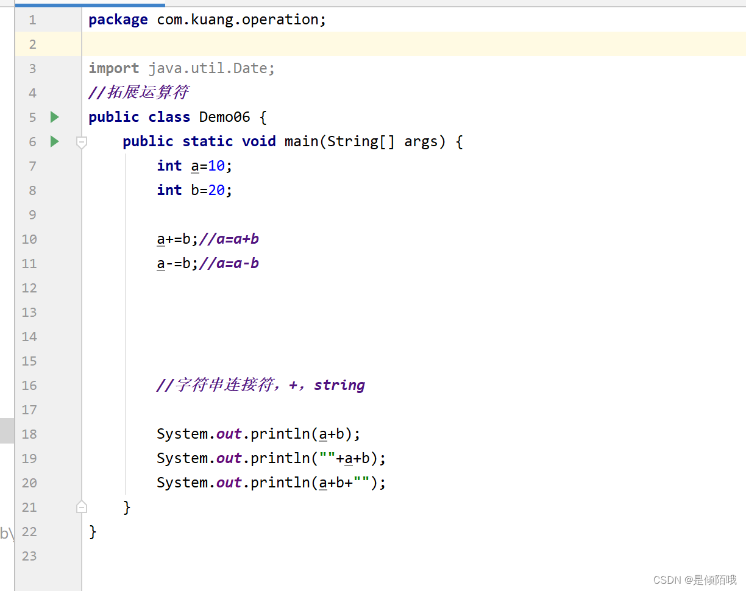Click println on line 18
746x591 pixels.
click(280, 434)
